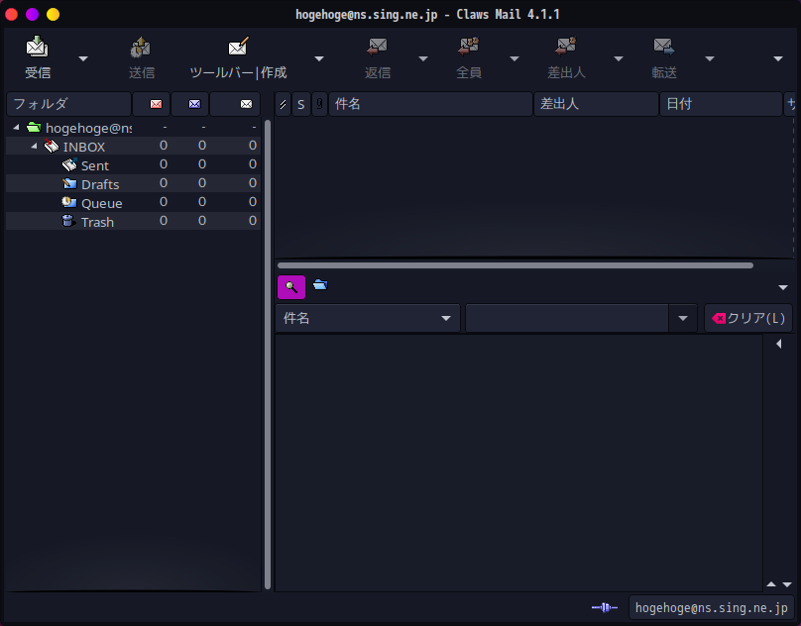Open the toolbar overflow arrow at far right
This screenshot has height=626, width=801.
[778, 58]
